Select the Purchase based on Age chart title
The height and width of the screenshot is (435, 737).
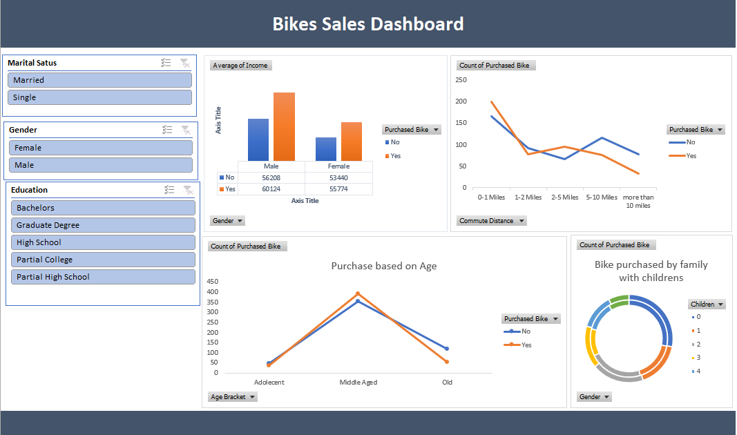384,266
